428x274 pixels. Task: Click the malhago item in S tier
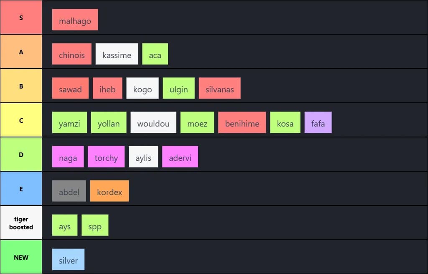pos(75,20)
